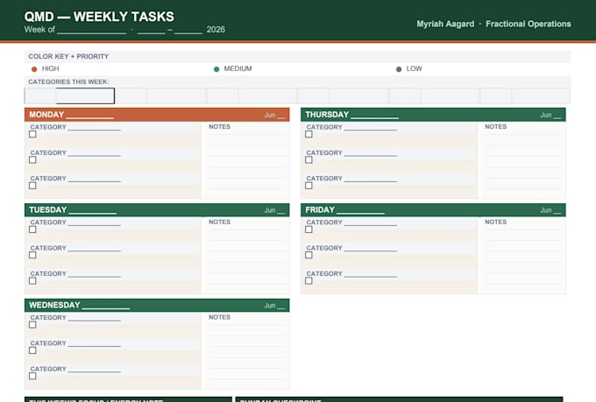Screen dimensions: 596x402
Task: Fill the blank after THURSDAY header
Action: pos(374,115)
